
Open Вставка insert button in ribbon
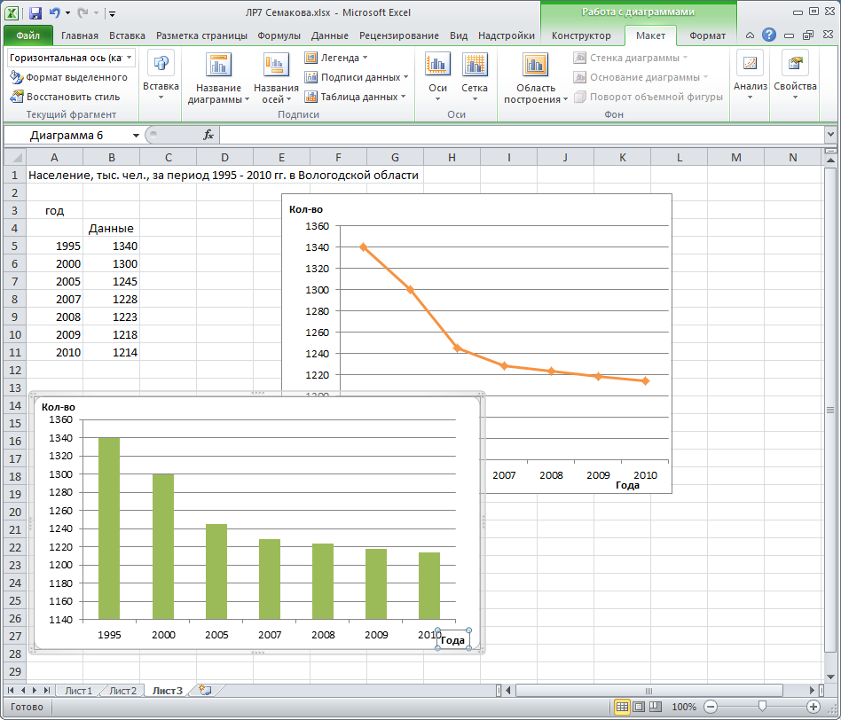click(161, 75)
